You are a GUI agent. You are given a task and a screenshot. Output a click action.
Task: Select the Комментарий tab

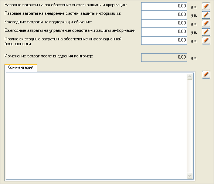coord(21,67)
